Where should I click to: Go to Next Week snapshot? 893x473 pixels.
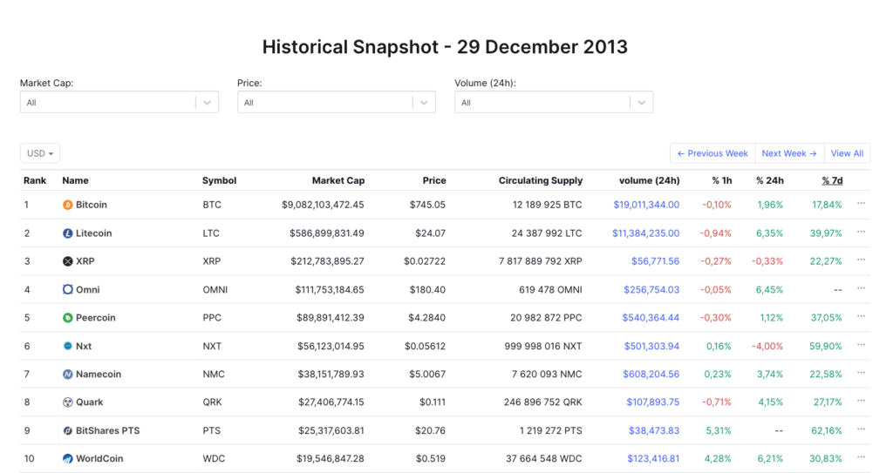coord(789,153)
